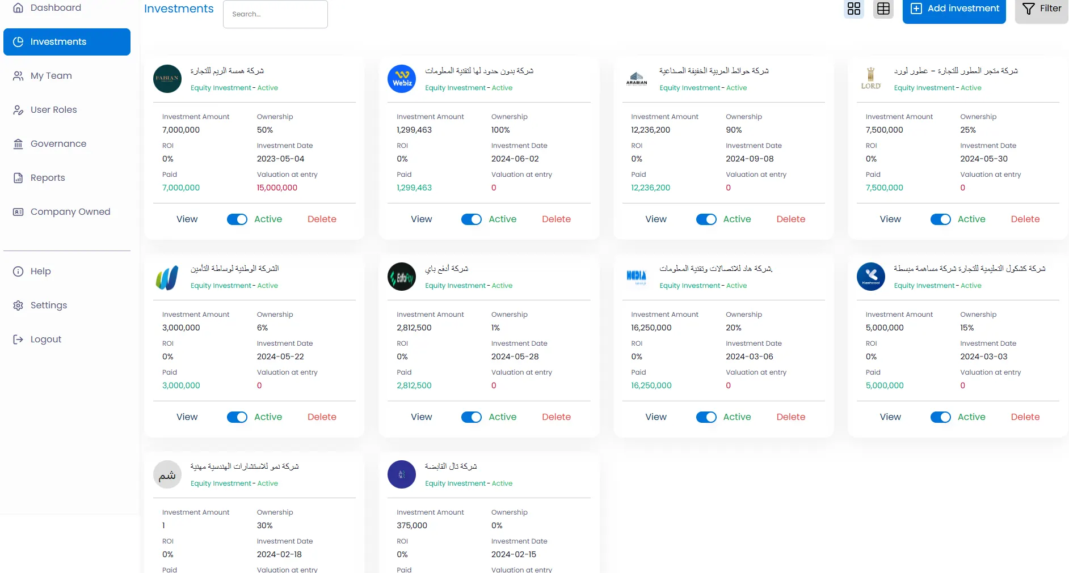Click the LORD perfume company logo

870,79
